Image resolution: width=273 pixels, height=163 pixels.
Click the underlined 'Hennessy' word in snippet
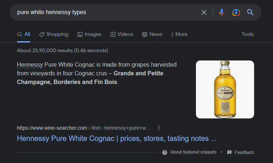(30, 65)
